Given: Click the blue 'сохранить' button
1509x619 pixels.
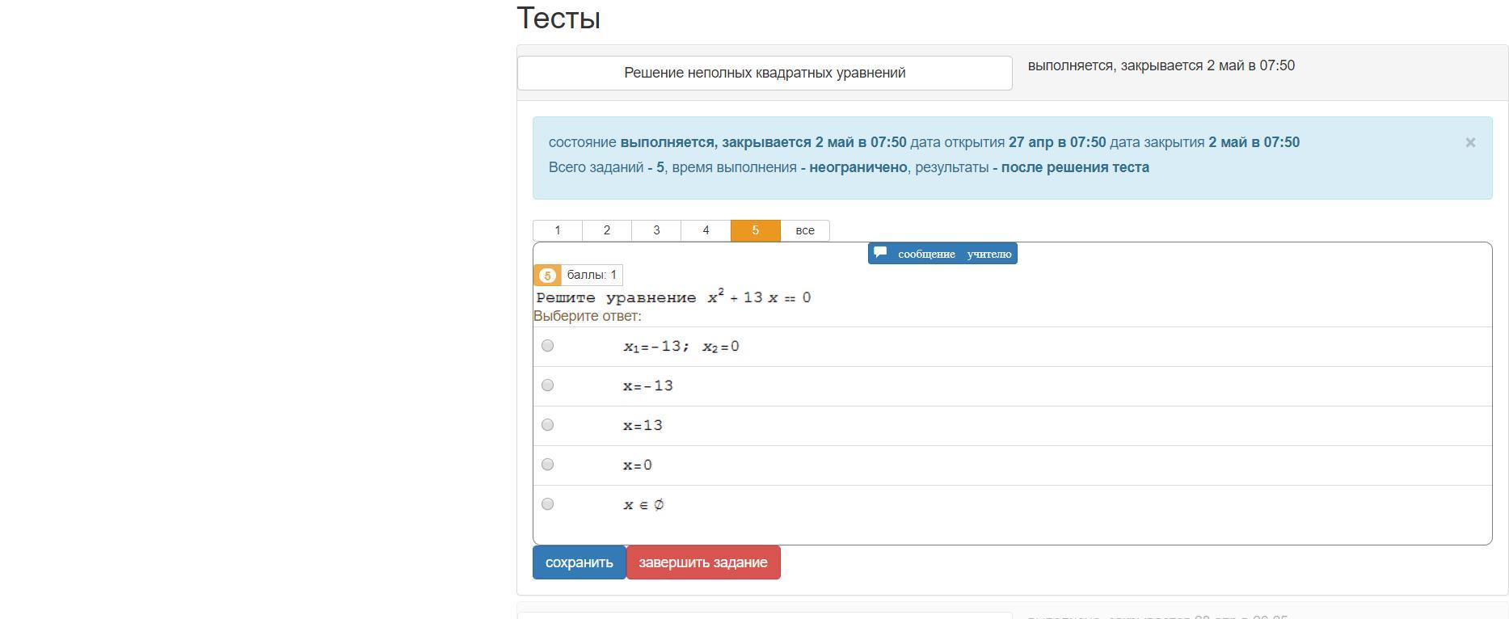Looking at the screenshot, I should 580,562.
